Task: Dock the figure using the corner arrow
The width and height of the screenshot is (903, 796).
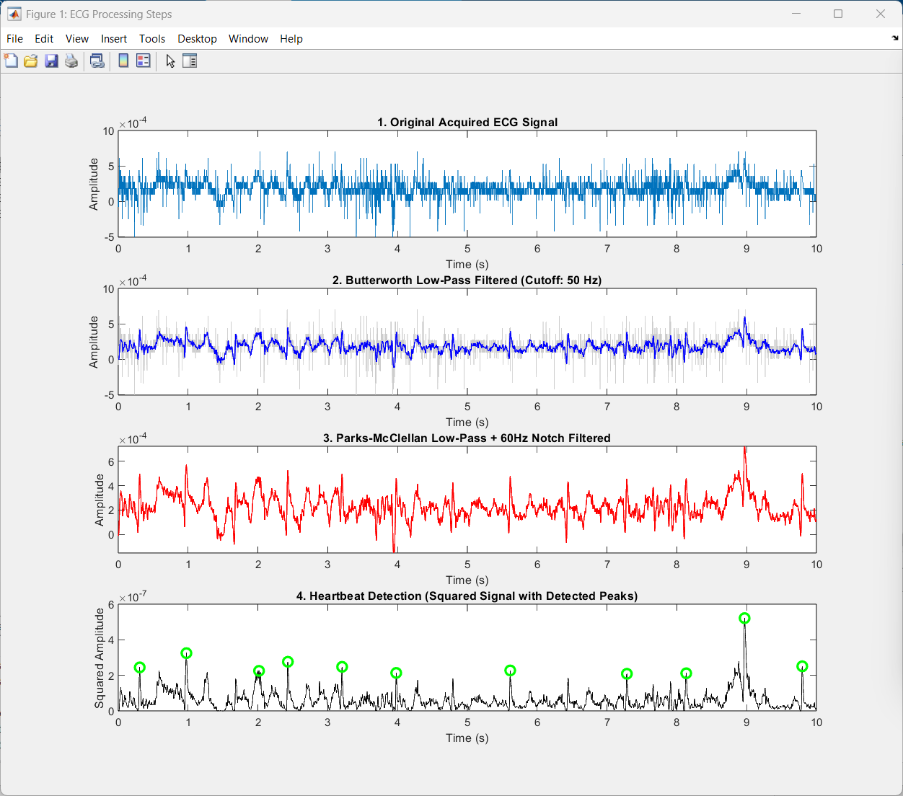Action: [x=895, y=37]
